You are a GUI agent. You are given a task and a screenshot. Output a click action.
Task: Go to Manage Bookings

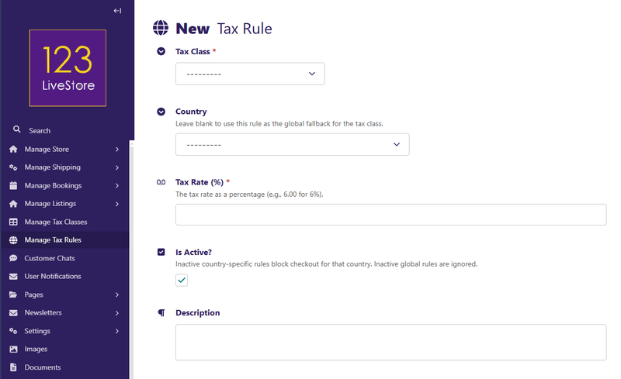(53, 186)
